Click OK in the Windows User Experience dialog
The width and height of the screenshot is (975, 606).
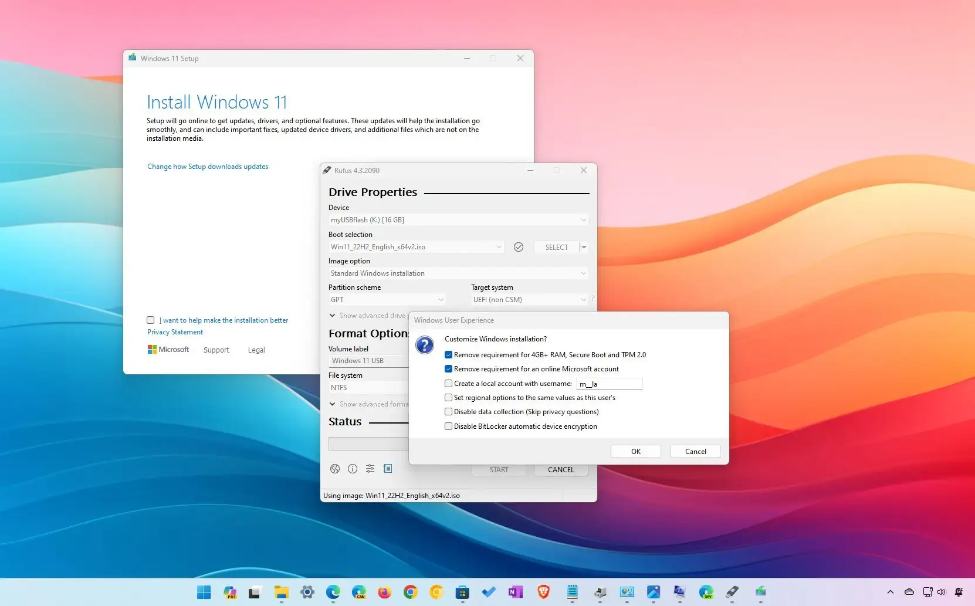tap(635, 451)
